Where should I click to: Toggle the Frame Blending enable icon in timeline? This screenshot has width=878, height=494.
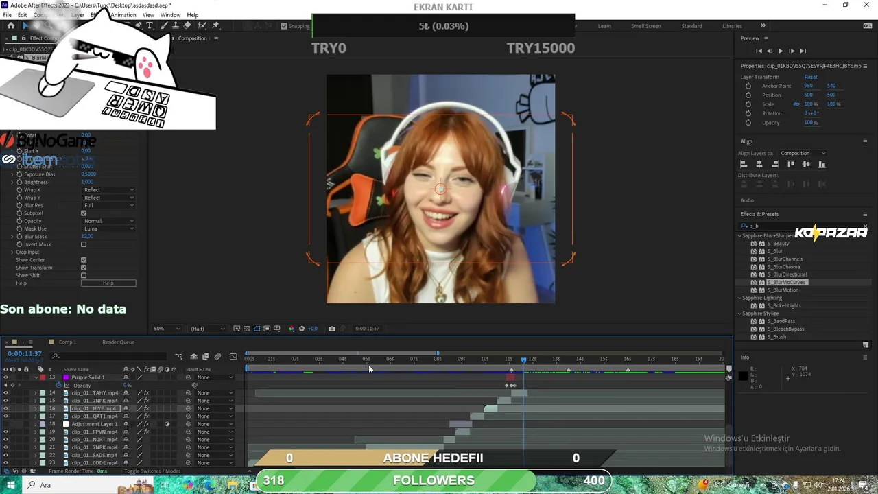(206, 356)
